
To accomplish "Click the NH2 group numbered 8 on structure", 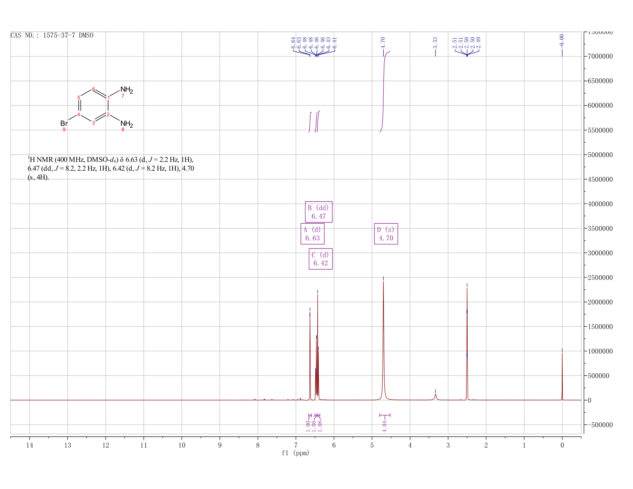I will (126, 124).
